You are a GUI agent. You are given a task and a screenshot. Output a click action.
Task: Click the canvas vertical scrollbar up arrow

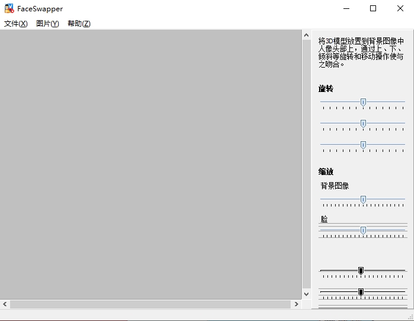307,36
